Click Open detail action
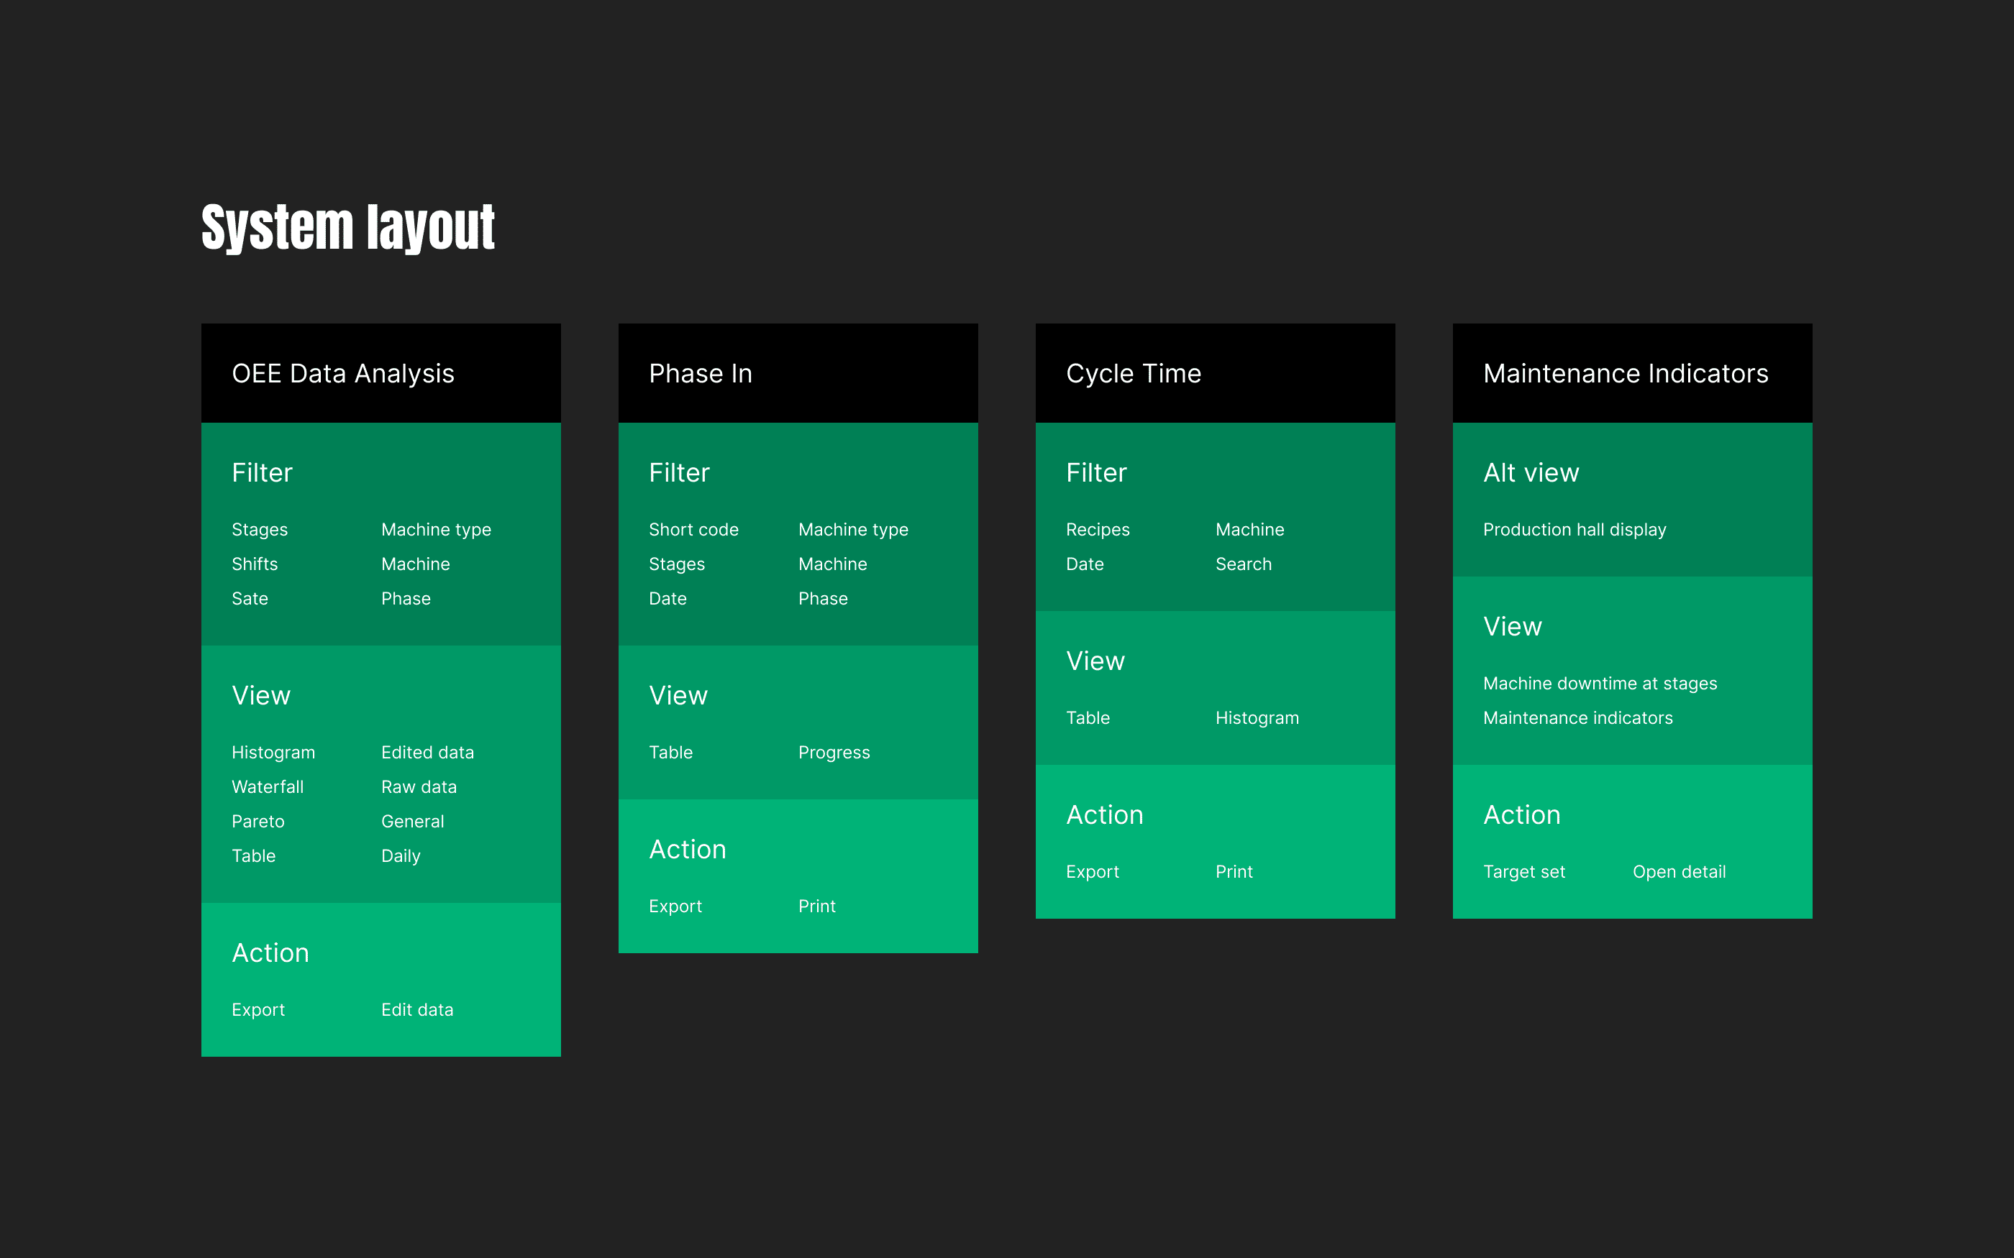The height and width of the screenshot is (1258, 2014). 1679,871
